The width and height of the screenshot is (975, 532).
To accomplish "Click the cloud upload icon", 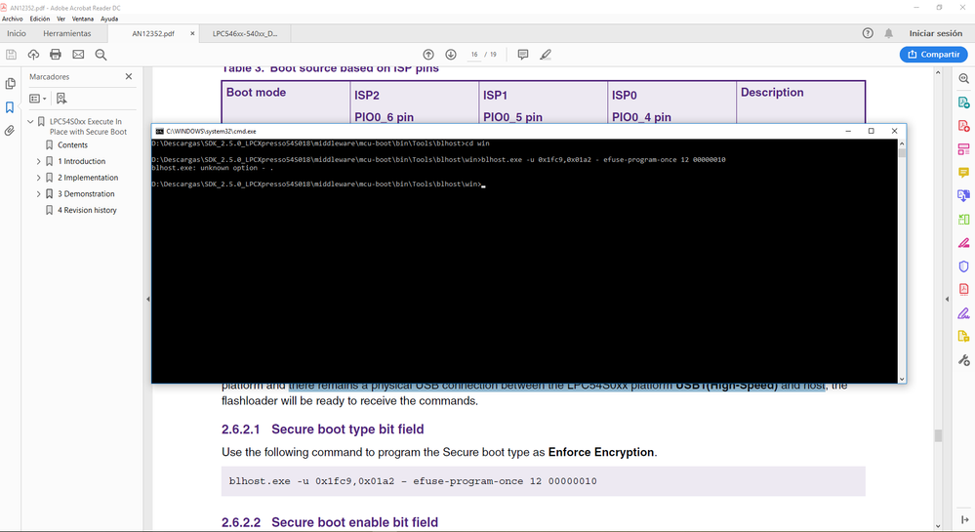I will [33, 55].
